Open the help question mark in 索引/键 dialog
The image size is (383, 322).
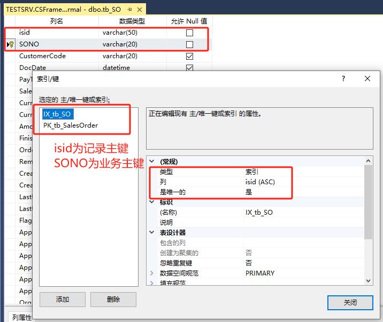tap(343, 78)
